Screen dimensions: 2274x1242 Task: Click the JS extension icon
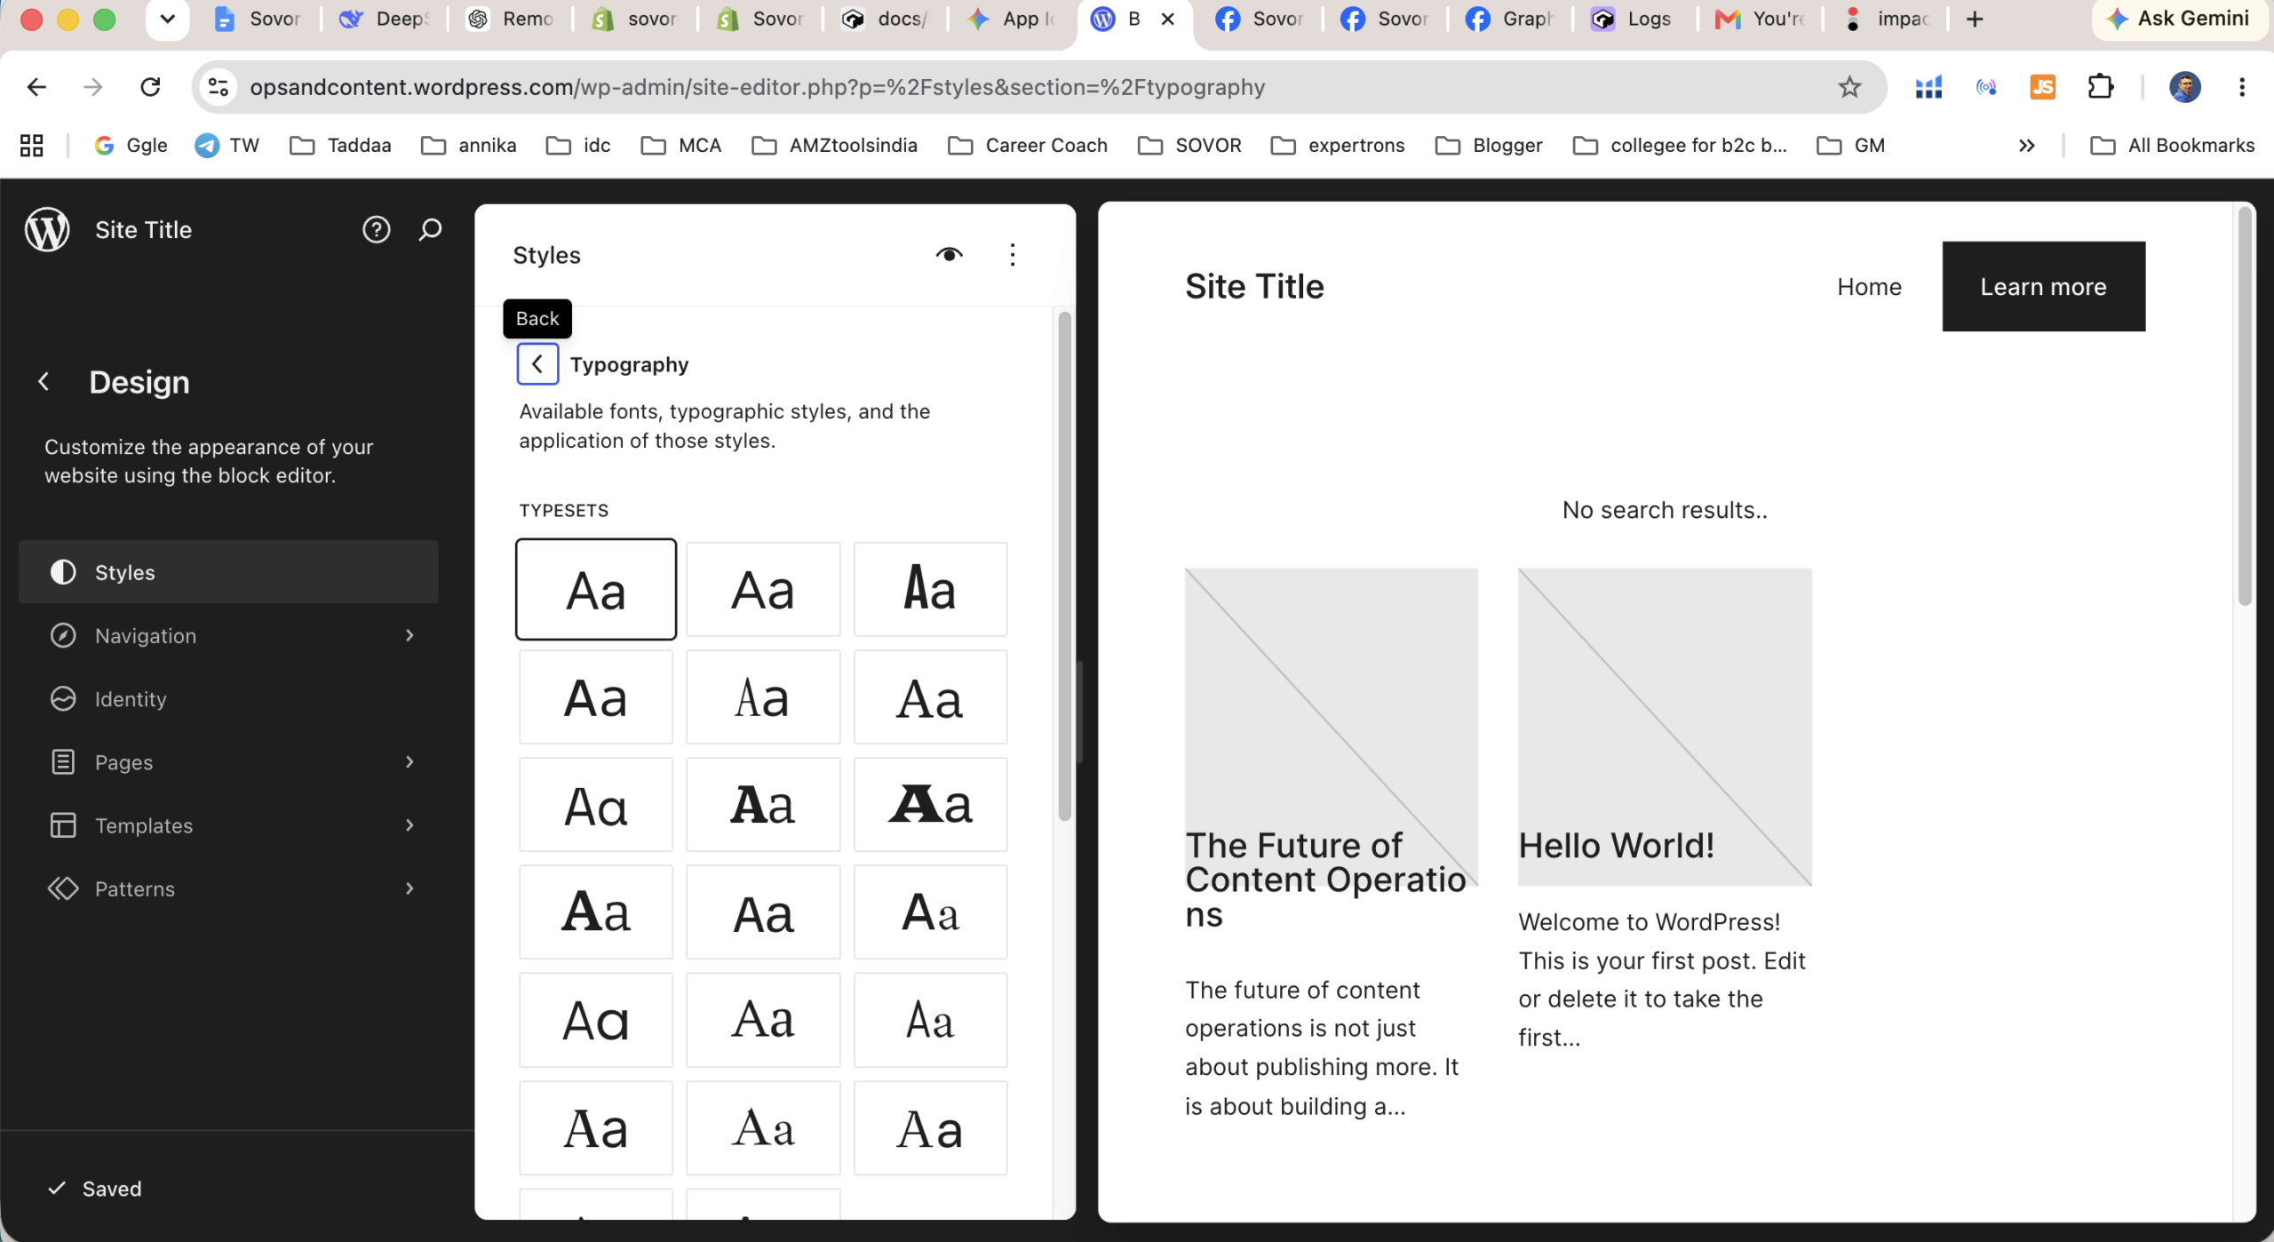(2043, 87)
